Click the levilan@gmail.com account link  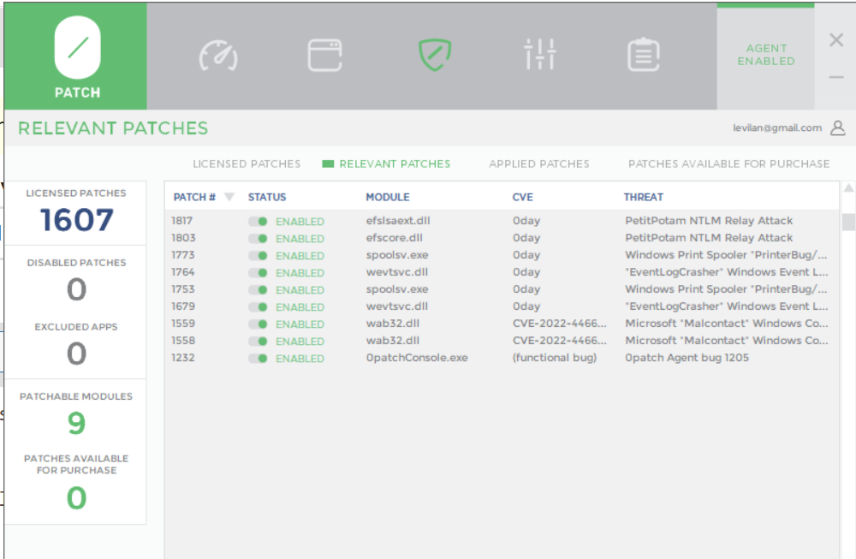click(777, 128)
